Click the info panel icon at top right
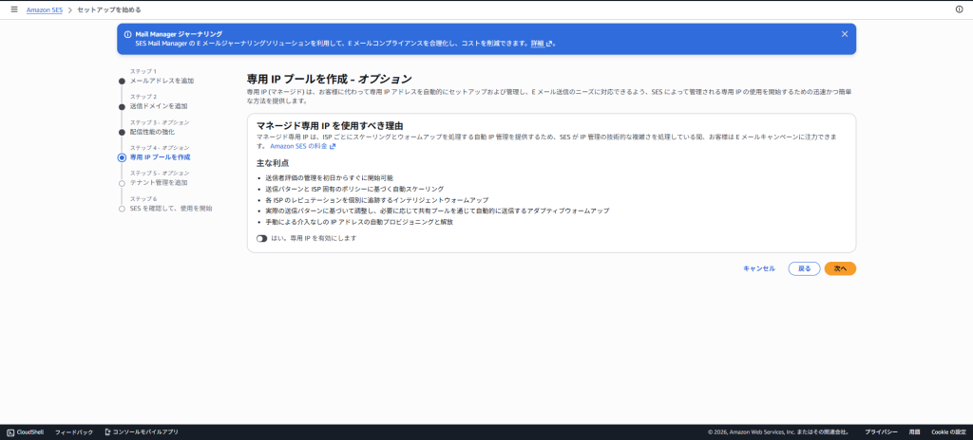This screenshot has width=973, height=440. click(959, 9)
